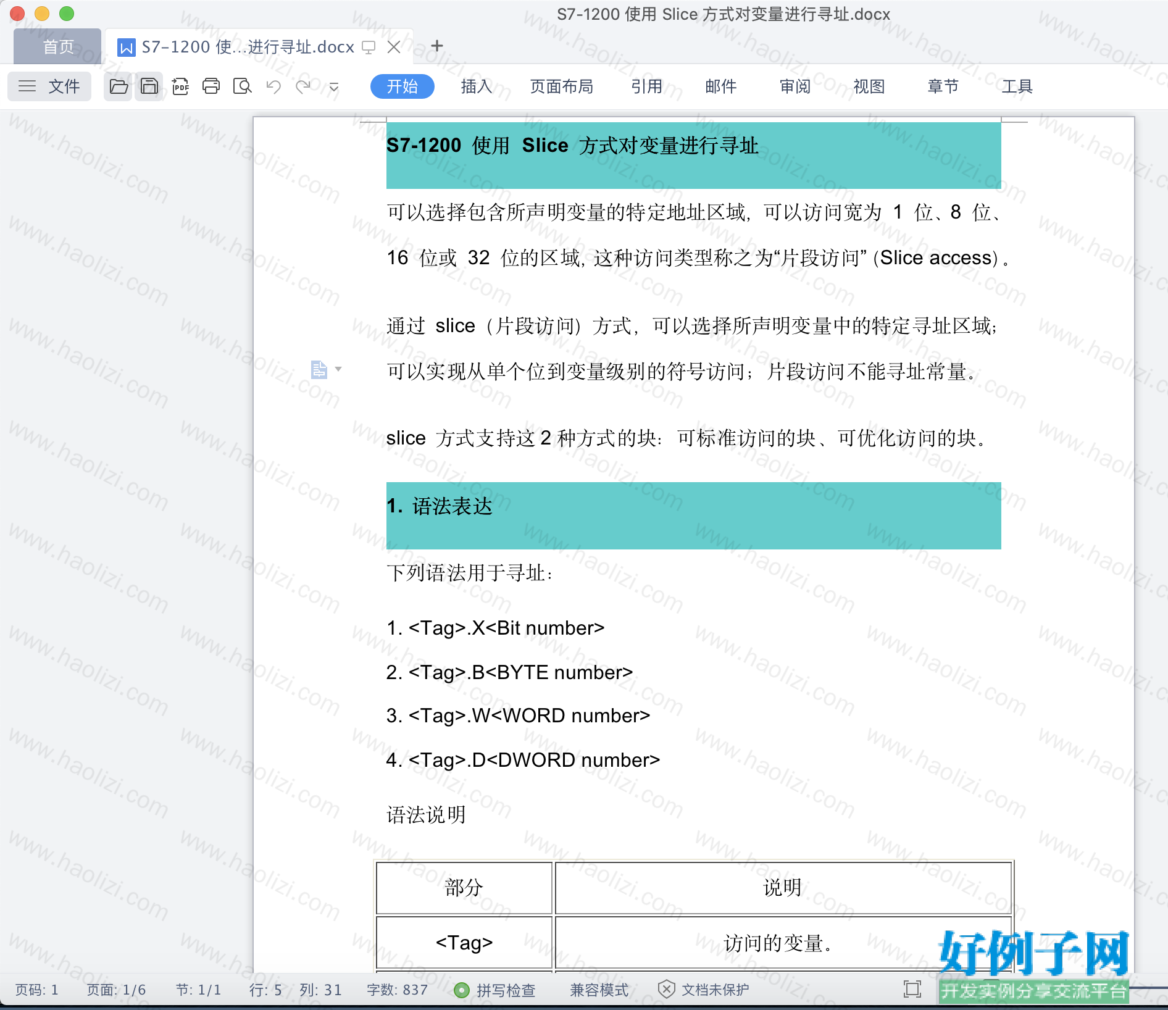Click the 列: 31 status entry
This screenshot has height=1010, width=1168.
[x=320, y=990]
